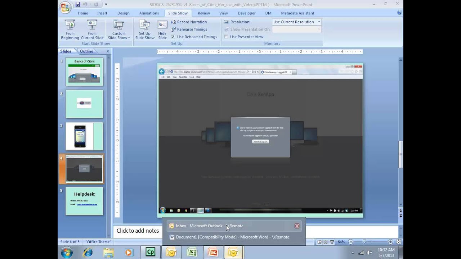Image resolution: width=461 pixels, height=259 pixels.
Task: Open the Design ribbon tab
Action: (x=123, y=13)
